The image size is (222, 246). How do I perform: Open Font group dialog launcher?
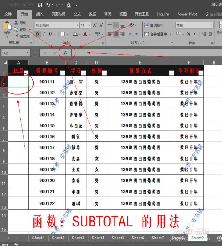103,44
